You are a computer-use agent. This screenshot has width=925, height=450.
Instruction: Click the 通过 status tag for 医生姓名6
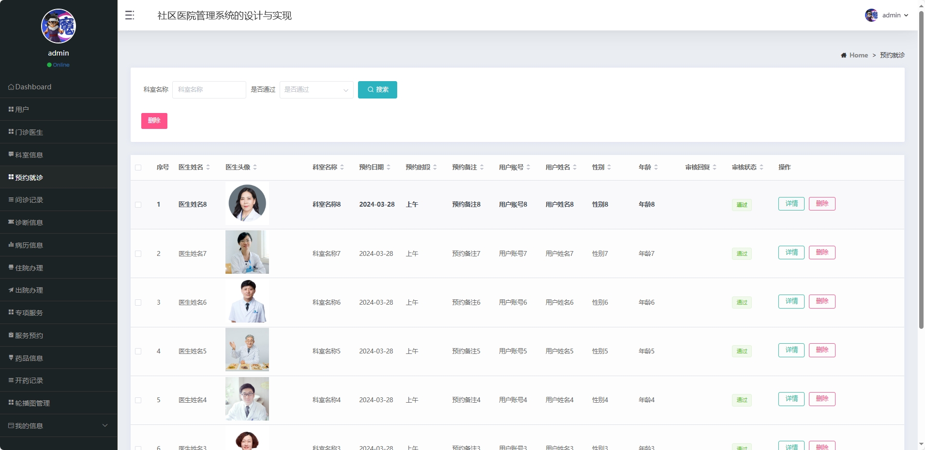(x=742, y=302)
